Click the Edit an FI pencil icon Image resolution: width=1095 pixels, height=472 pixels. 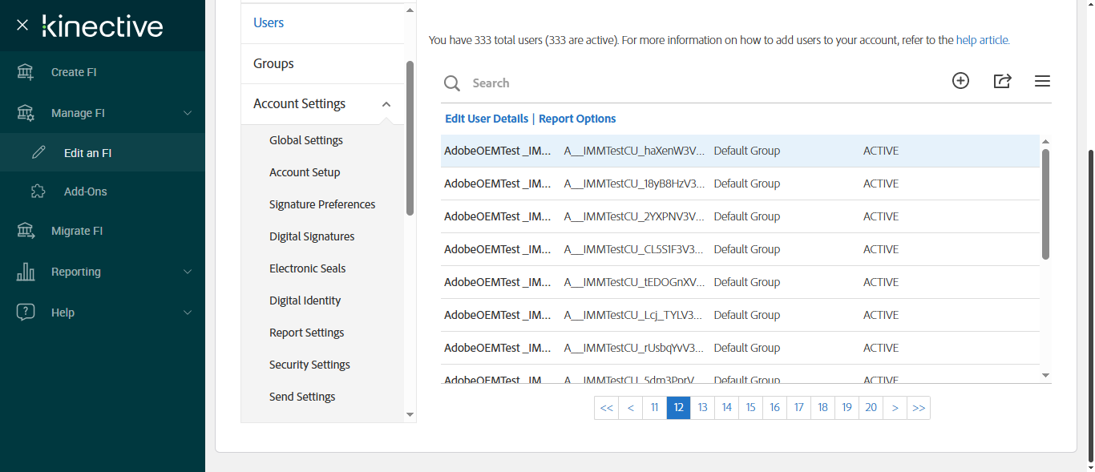coord(38,153)
